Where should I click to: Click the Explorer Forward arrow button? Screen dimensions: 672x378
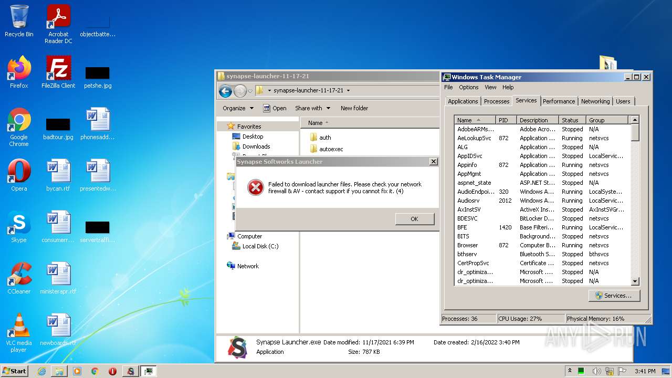240,91
